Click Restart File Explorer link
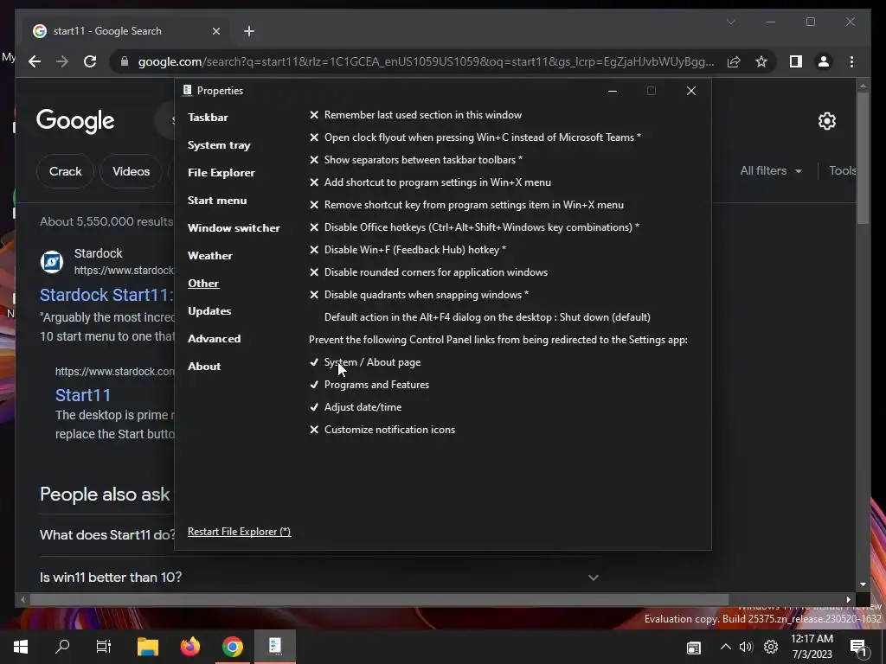This screenshot has width=886, height=664. pos(239,532)
